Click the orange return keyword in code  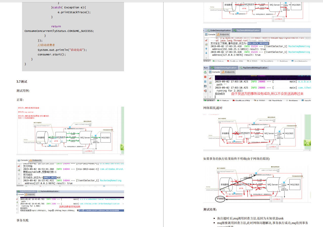[x=56, y=26]
